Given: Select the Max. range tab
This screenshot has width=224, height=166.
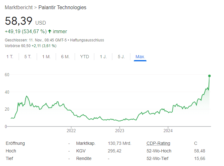Looking at the screenshot, I should click(140, 57).
